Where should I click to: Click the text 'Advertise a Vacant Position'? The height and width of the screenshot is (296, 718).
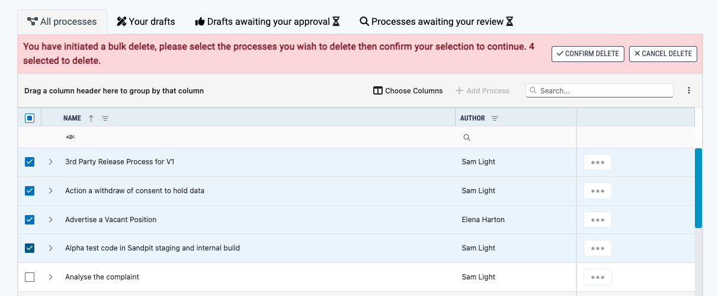tap(111, 220)
